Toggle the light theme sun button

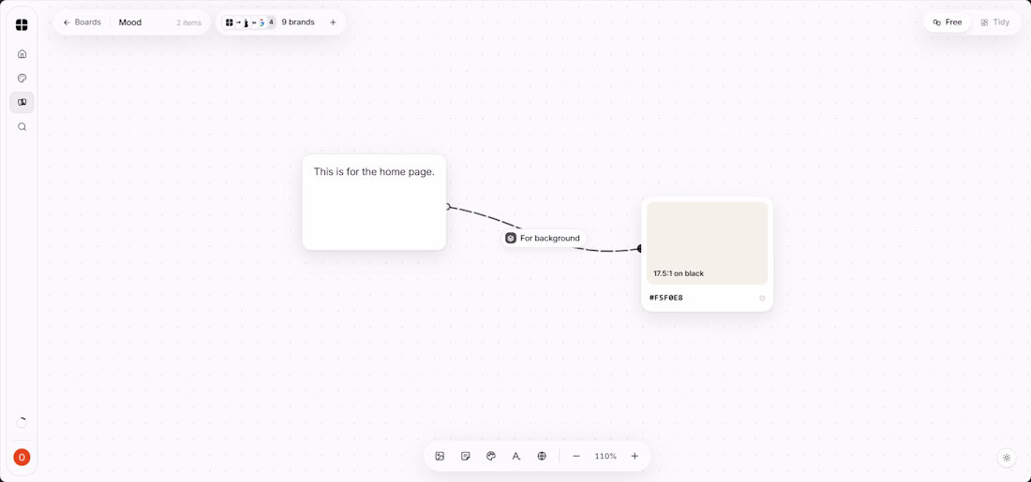[x=1007, y=458]
